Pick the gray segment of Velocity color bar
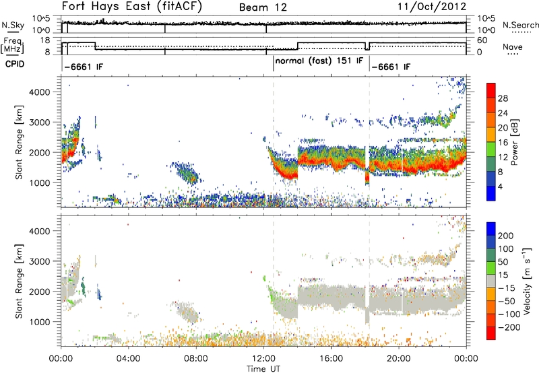 [491, 281]
